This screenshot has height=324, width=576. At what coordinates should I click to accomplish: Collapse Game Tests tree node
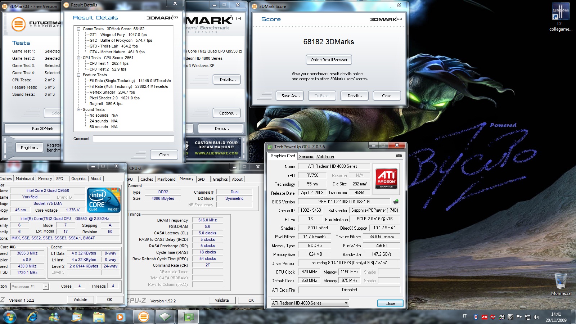click(78, 29)
